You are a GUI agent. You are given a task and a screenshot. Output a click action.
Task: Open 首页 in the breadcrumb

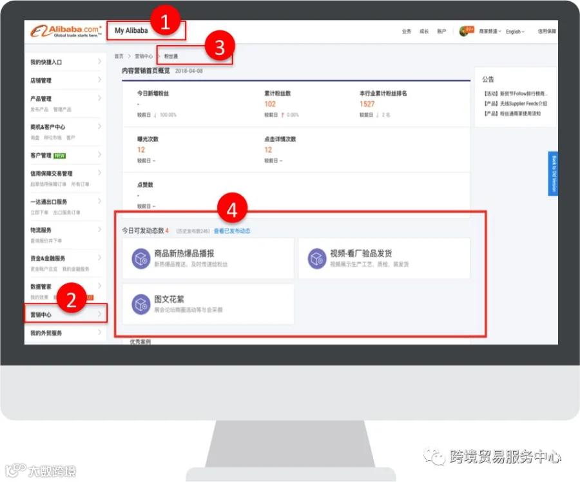(119, 56)
